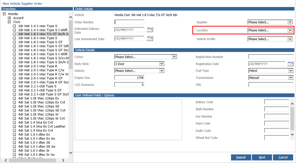Select 4dr Sal 1.4 Ima Ex Cvt
This screenshot has height=163, width=296.
36,130
